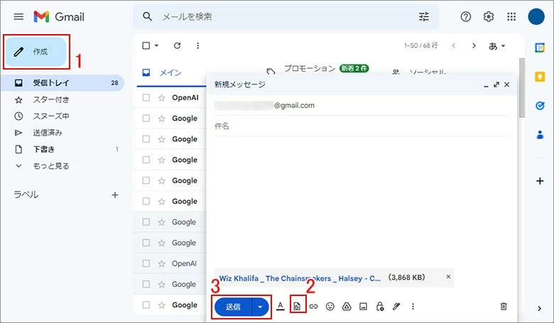This screenshot has width=554, height=323.
Task: Click the insert photo icon
Action: pyautogui.click(x=363, y=307)
